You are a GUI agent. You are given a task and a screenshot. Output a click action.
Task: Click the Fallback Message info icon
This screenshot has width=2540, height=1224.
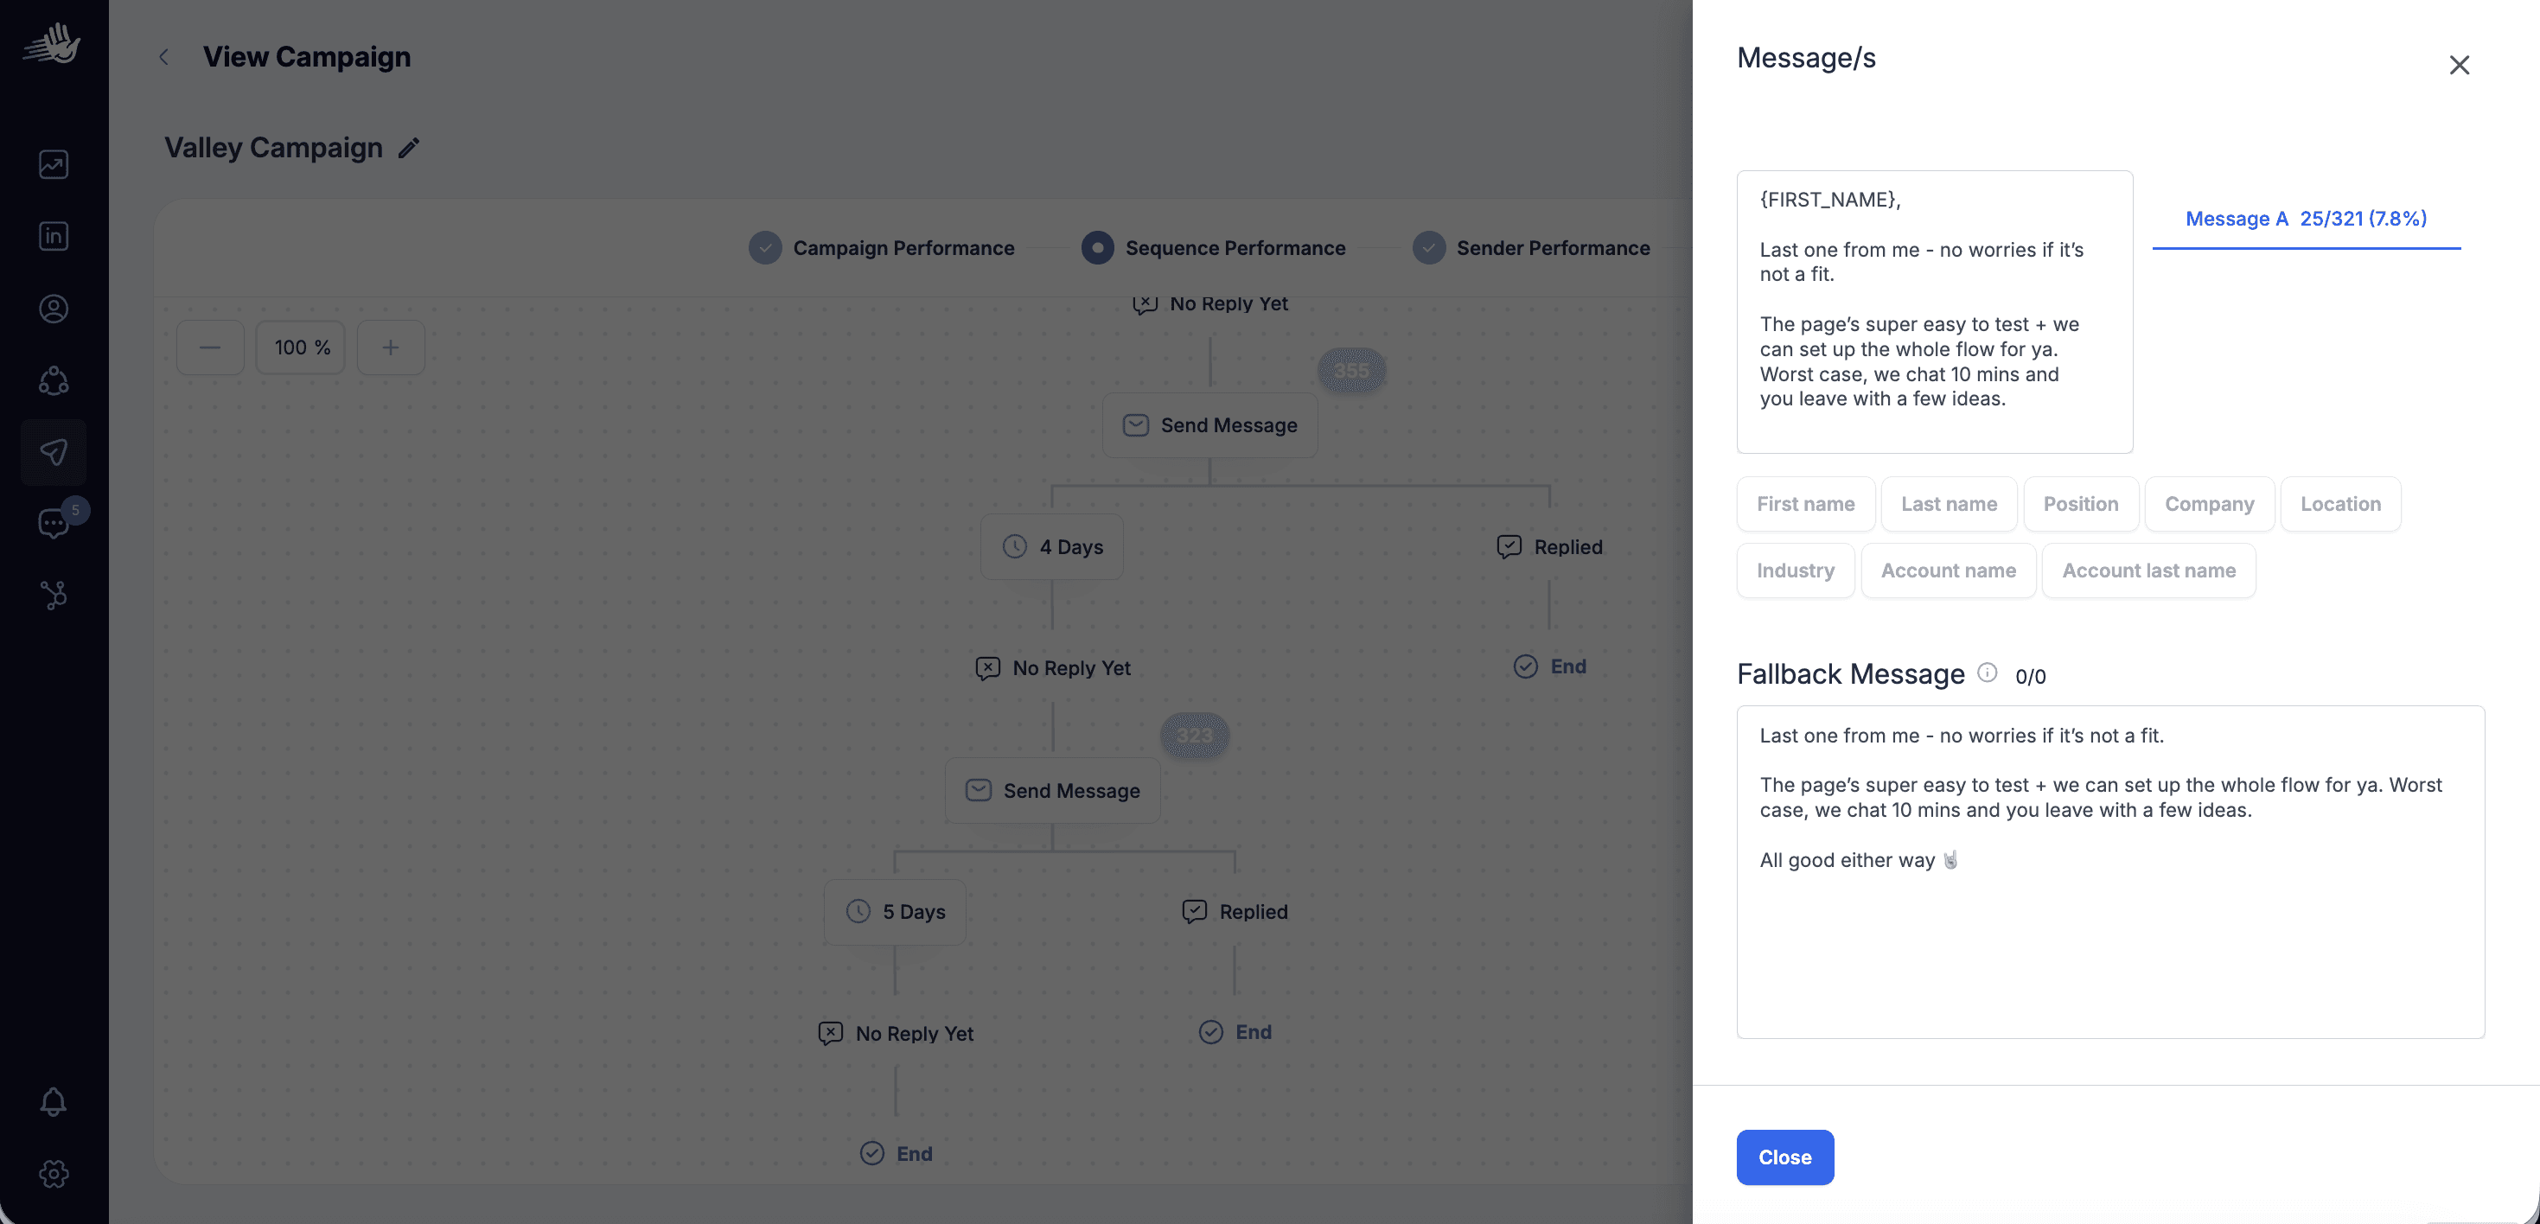[1987, 673]
